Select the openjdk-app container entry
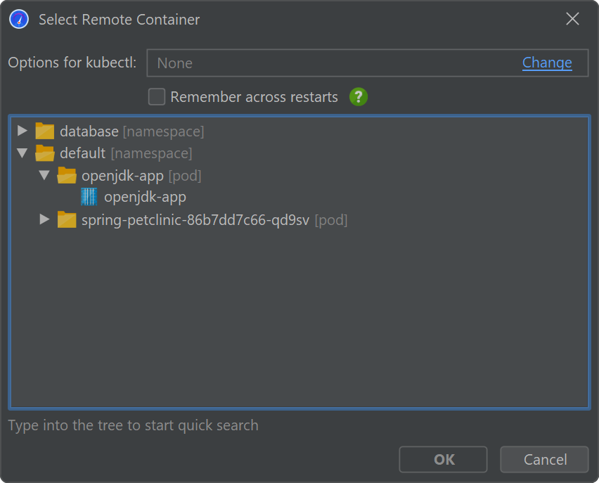 pos(145,198)
